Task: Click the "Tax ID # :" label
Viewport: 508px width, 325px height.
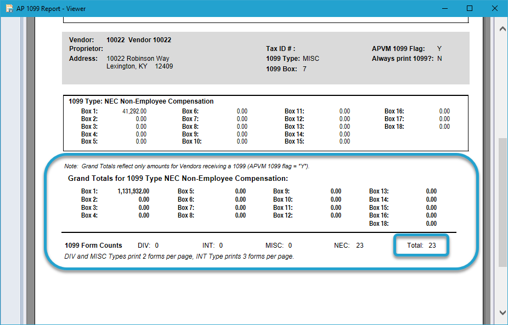Action: click(x=280, y=49)
